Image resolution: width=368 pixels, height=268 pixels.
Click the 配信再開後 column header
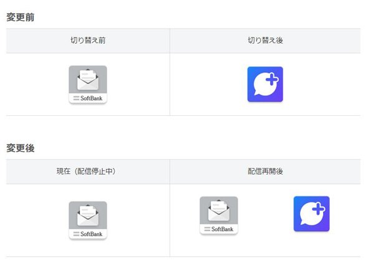click(x=266, y=171)
